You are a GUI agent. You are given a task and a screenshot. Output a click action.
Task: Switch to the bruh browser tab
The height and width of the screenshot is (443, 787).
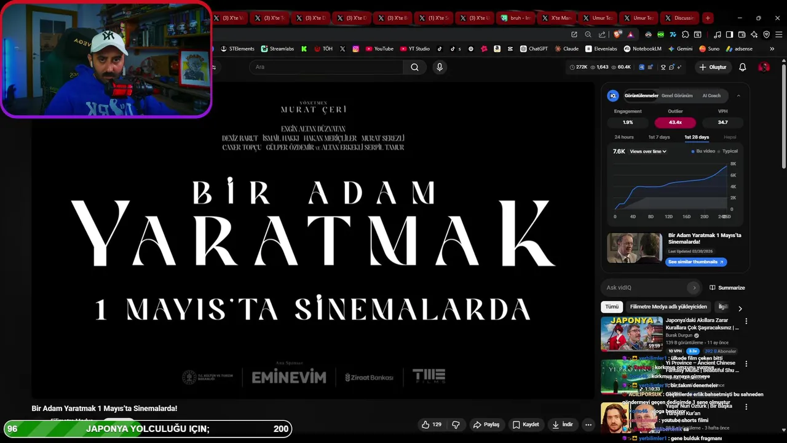(x=515, y=18)
